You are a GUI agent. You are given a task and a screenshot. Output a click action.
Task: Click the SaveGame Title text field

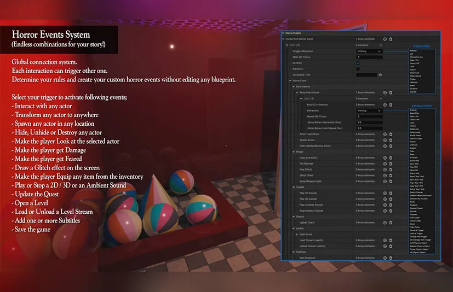point(366,75)
